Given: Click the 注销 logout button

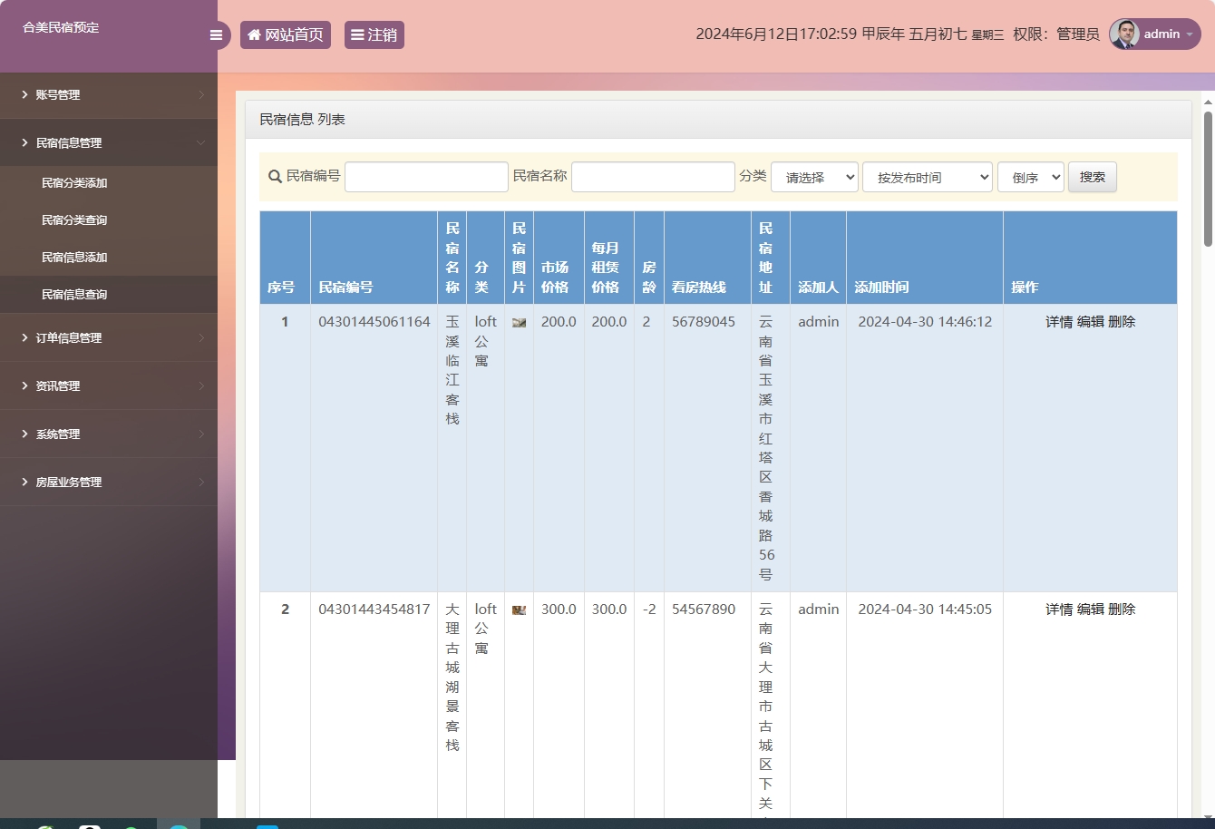Looking at the screenshot, I should [x=374, y=35].
